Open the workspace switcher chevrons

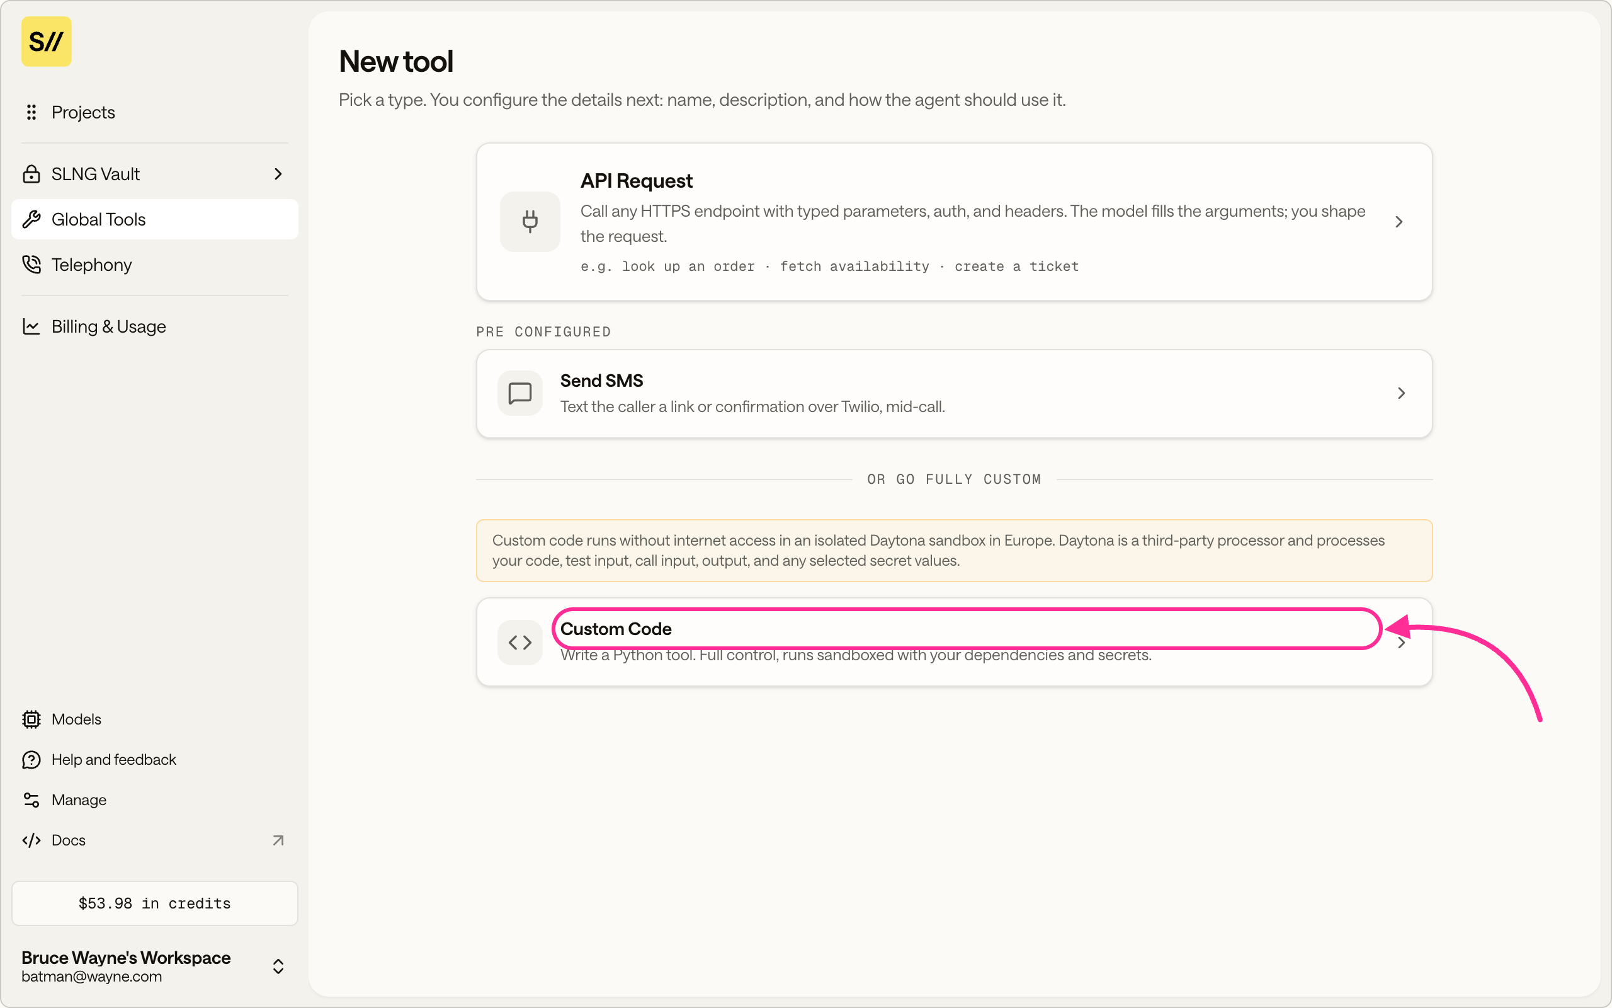tap(278, 966)
